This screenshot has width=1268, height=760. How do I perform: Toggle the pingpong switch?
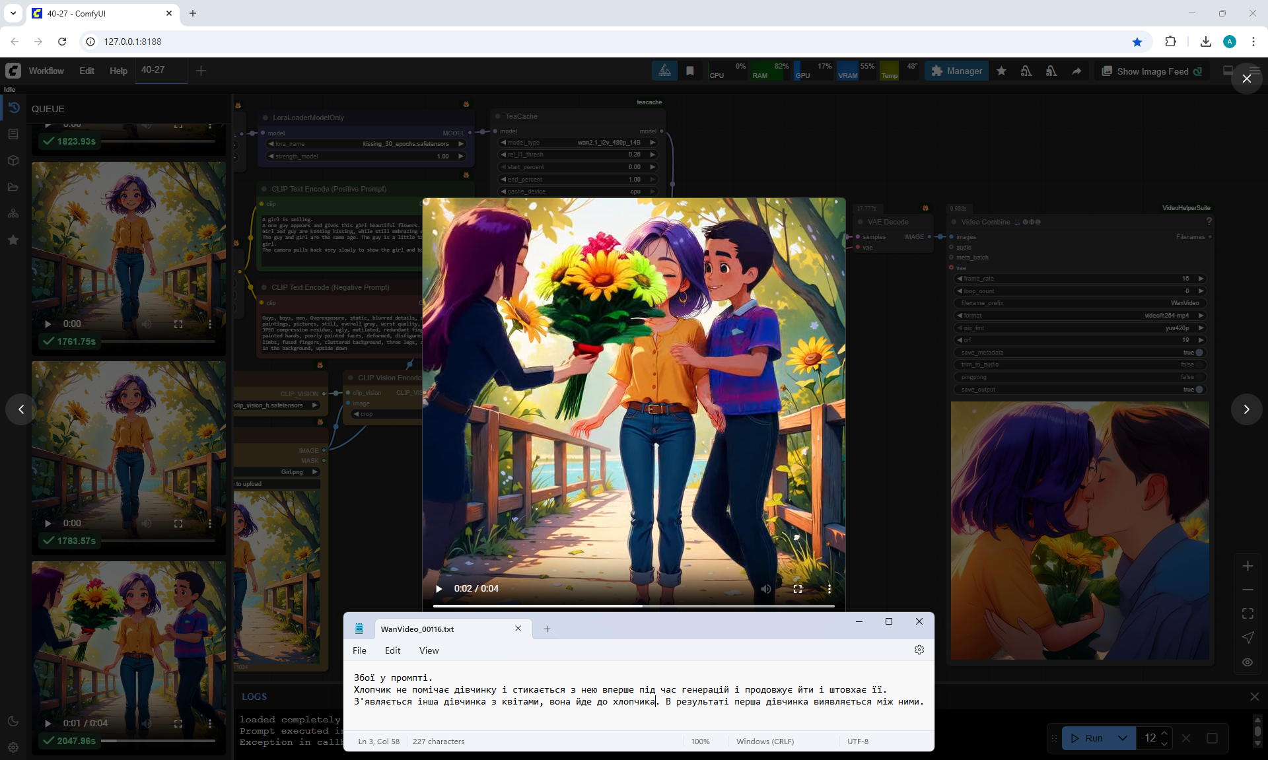point(1198,377)
